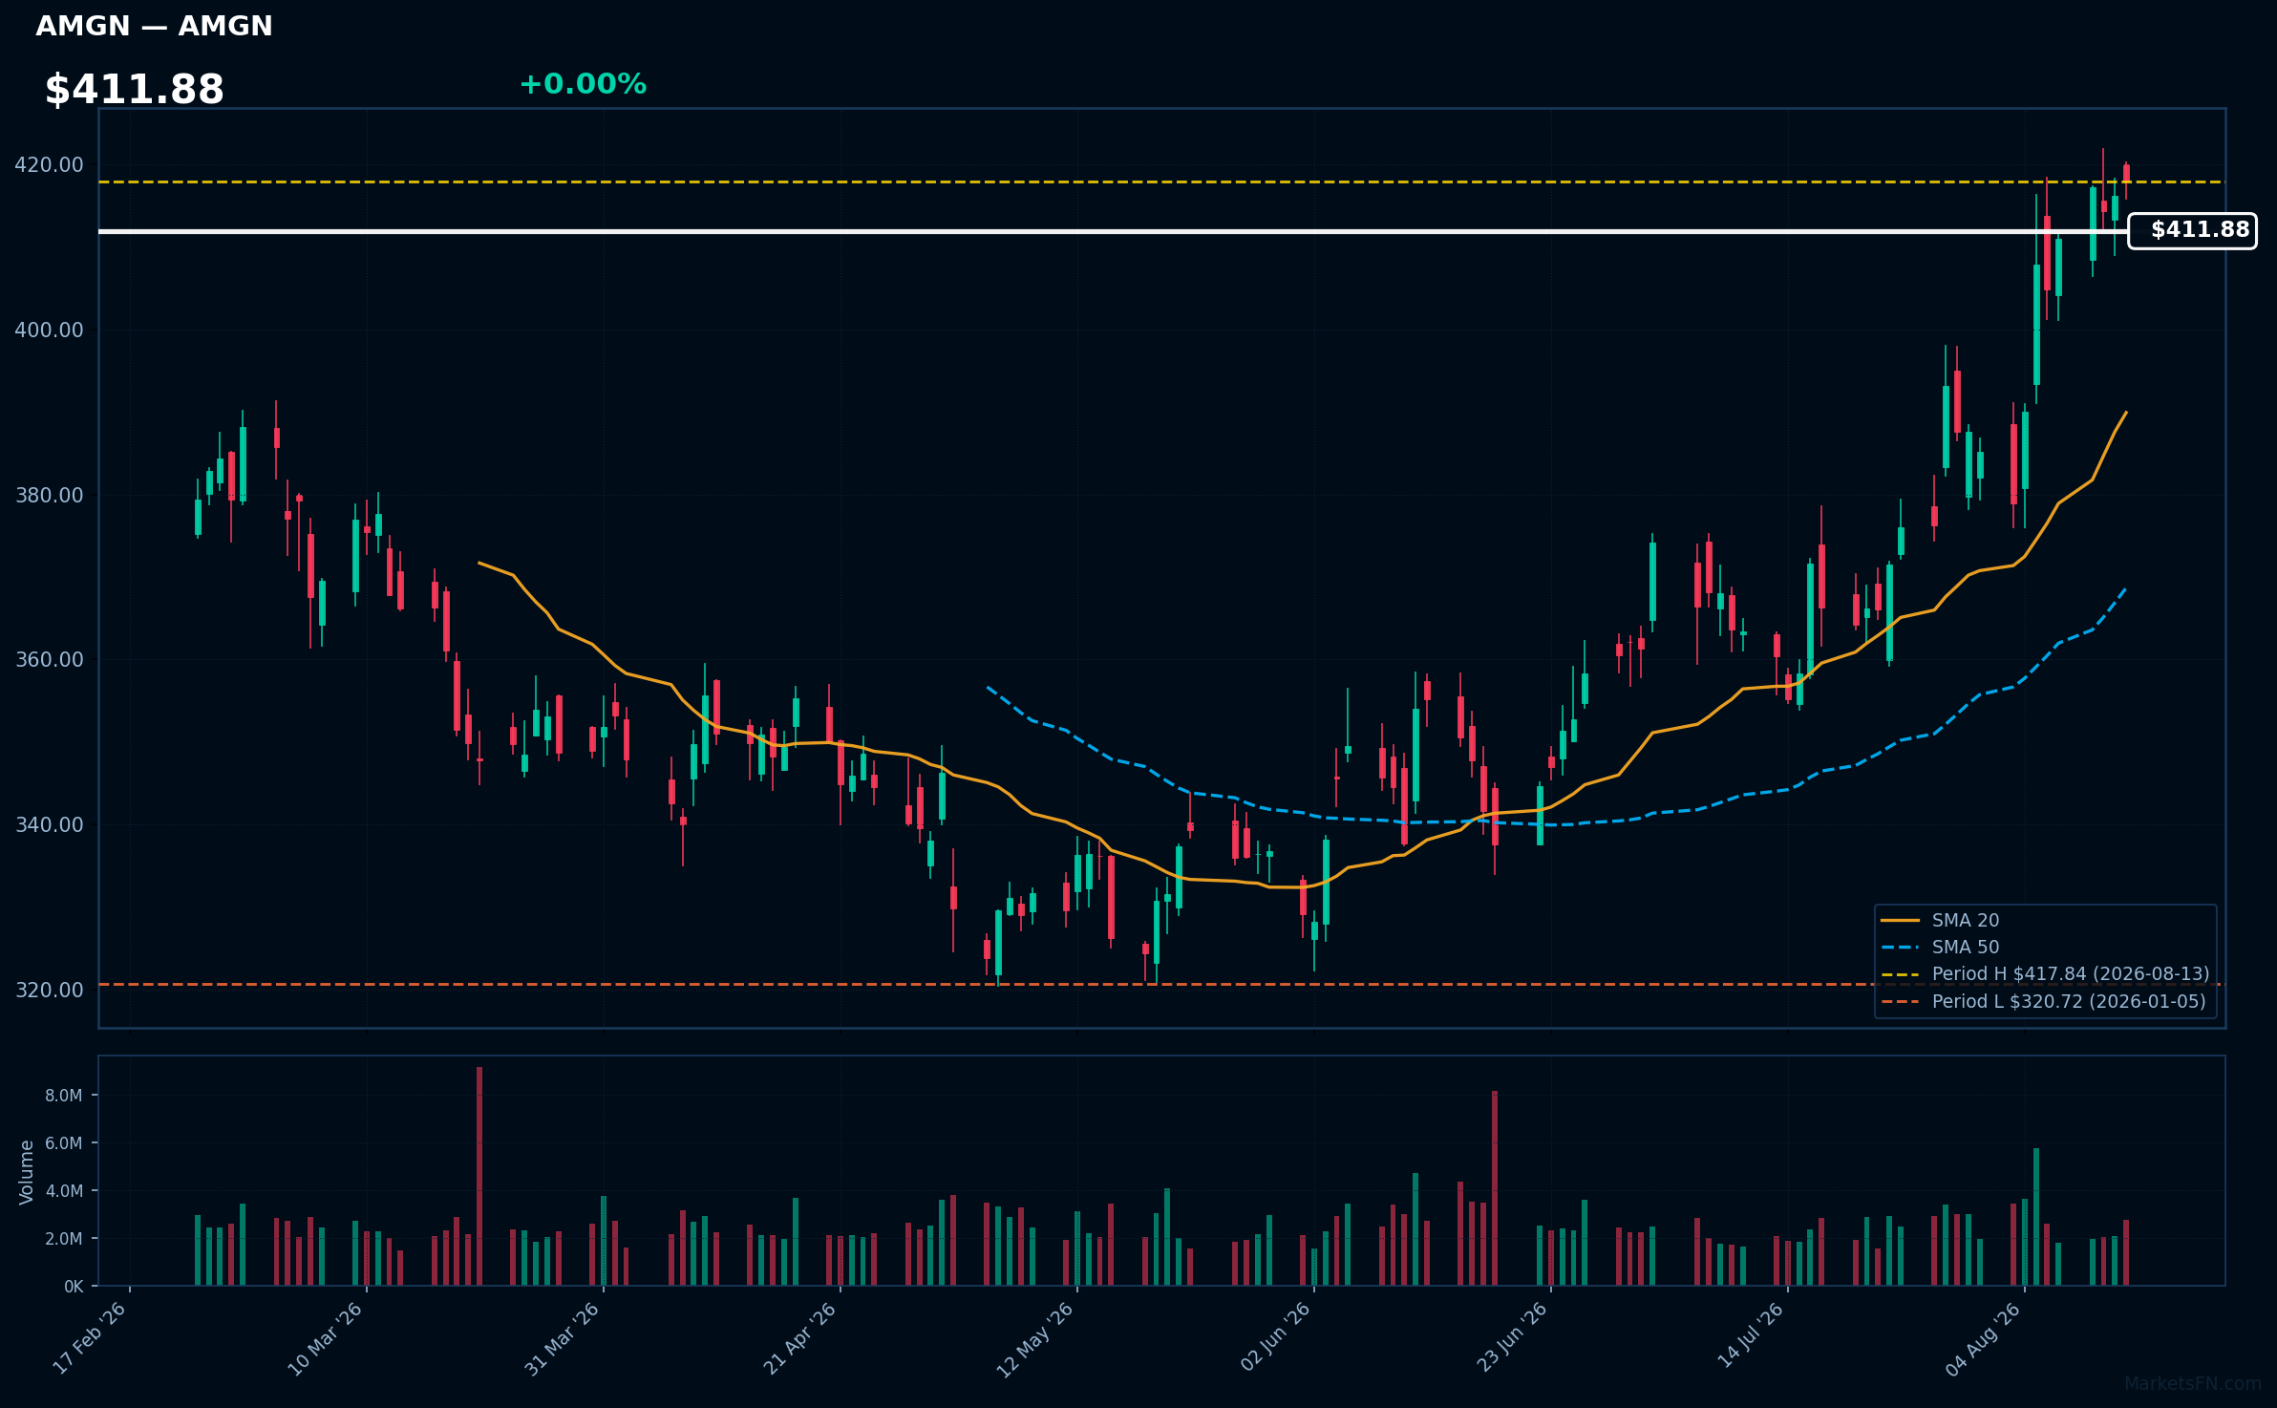The width and height of the screenshot is (2277, 1408).
Task: Click the 2.0M volume axis label
Action: click(x=64, y=1239)
